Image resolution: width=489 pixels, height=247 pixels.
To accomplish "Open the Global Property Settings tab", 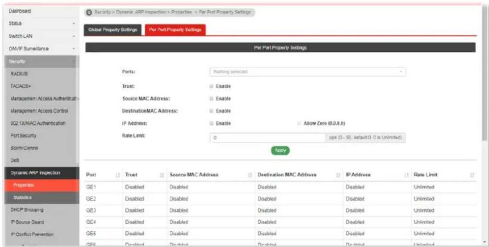I will pyautogui.click(x=113, y=30).
